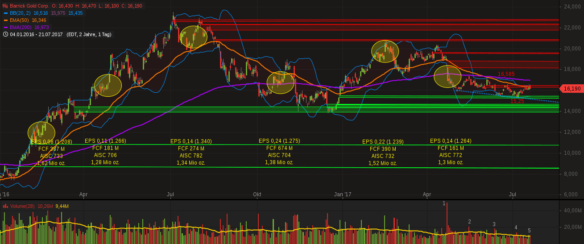The height and width of the screenshot is (244, 584).
Task: Click the '1,62 Mio oz.' production label
Action: (52, 163)
